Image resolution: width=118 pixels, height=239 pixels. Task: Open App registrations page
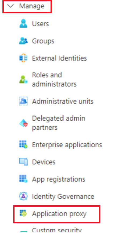tap(59, 179)
